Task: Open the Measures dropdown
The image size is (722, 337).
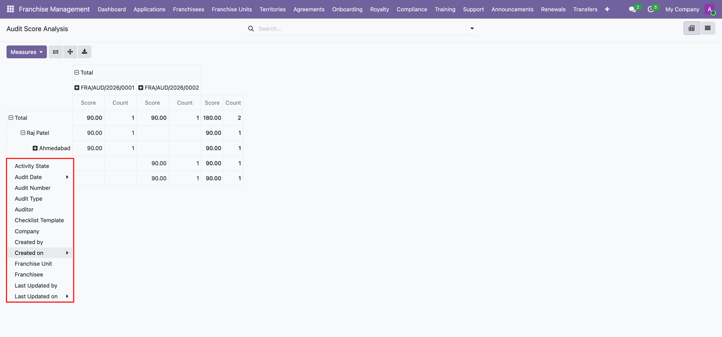Action: (x=27, y=52)
